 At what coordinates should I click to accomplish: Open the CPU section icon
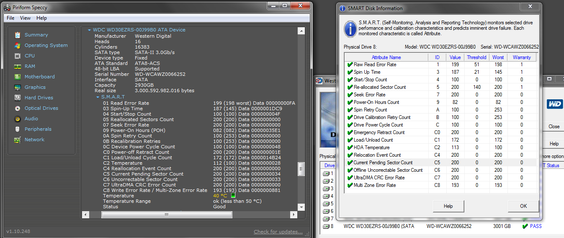[17, 56]
